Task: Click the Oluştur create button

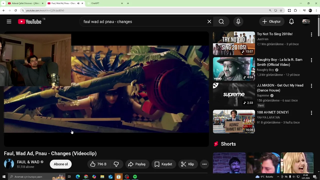Action: point(271,21)
